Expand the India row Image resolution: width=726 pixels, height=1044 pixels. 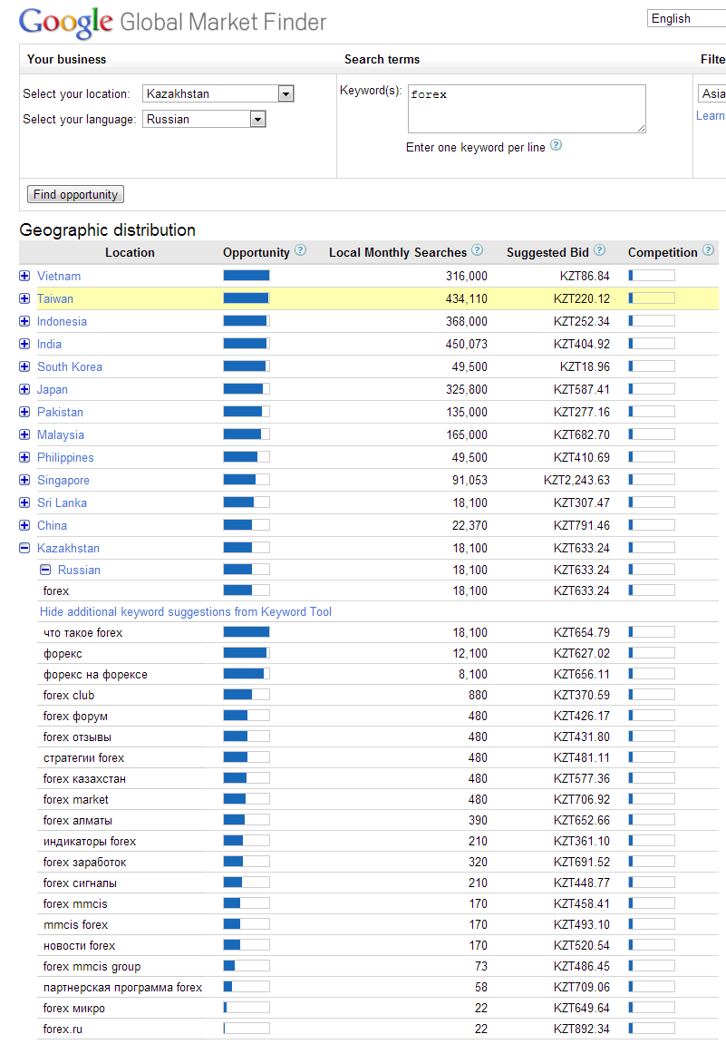24,344
